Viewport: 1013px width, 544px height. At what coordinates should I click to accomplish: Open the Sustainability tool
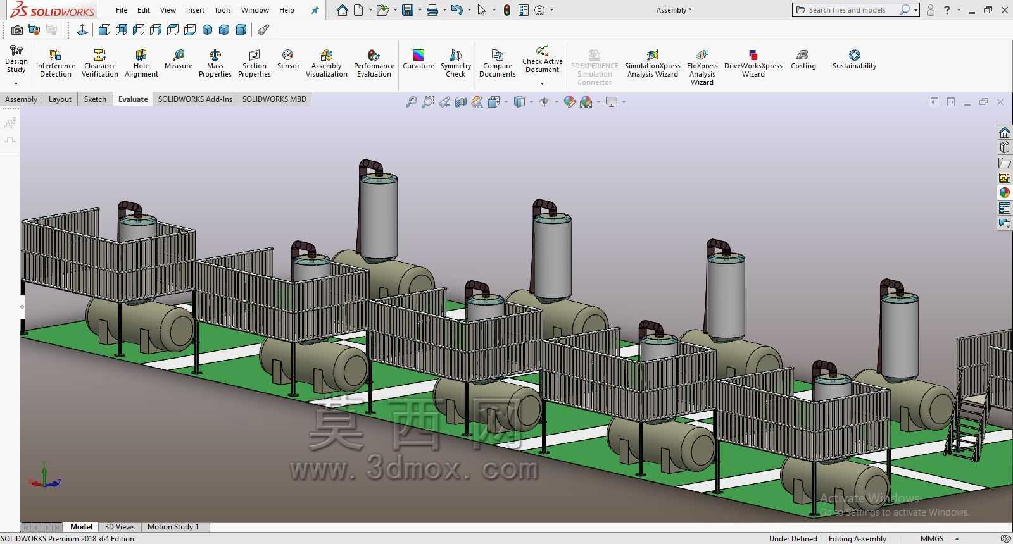[855, 59]
